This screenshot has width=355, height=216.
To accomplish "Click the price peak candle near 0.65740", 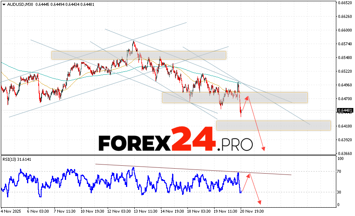I will click(133, 42).
